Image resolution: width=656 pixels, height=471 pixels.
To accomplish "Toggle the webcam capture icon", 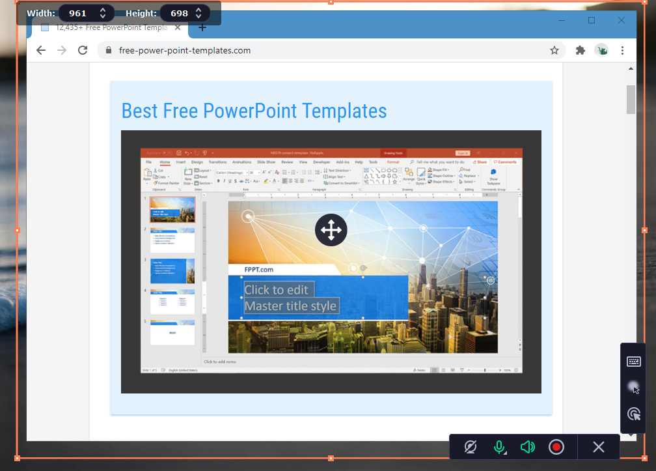I will pos(470,447).
